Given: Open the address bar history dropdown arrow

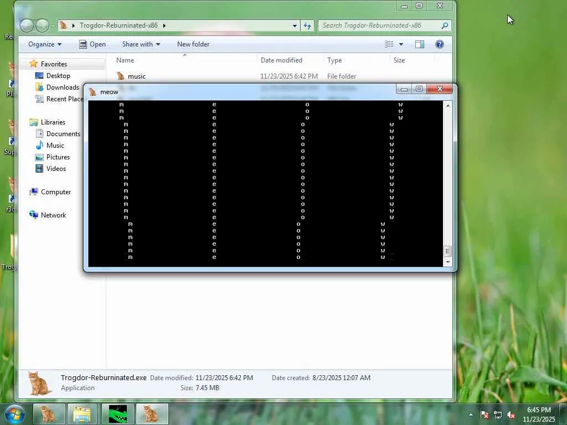Looking at the screenshot, I should (x=295, y=25).
